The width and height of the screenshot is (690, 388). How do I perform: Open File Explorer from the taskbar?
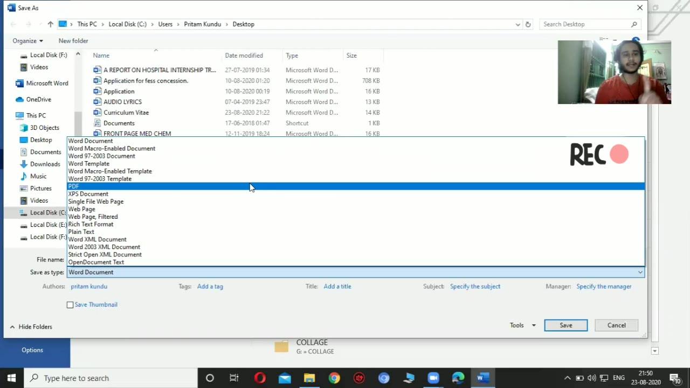pos(309,378)
